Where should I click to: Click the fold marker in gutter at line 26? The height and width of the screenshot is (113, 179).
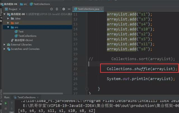point(87,89)
